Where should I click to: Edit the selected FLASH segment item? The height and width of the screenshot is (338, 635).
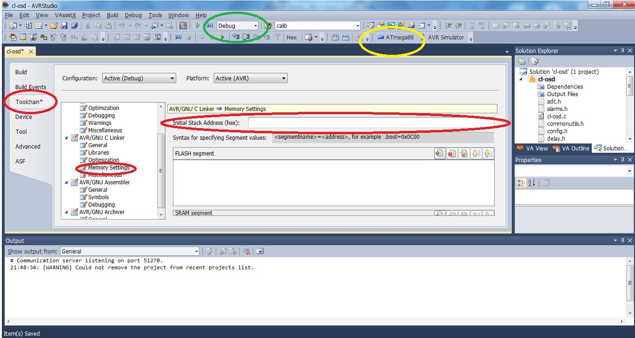pos(463,153)
